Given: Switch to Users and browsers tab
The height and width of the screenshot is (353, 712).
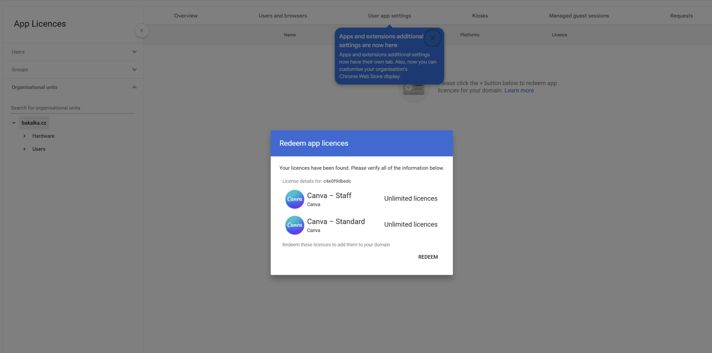Looking at the screenshot, I should click(x=283, y=16).
